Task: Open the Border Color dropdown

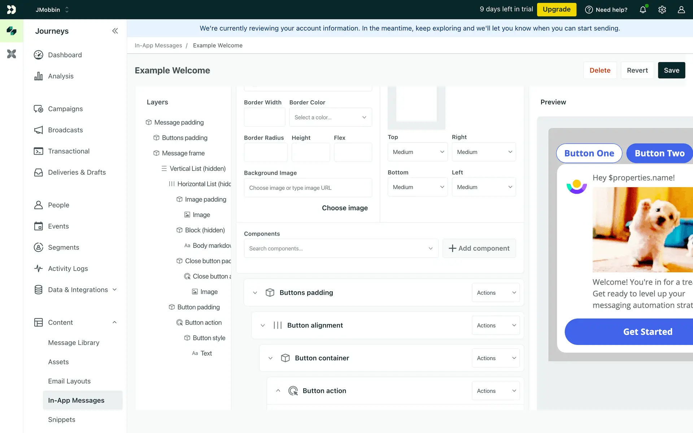Action: (330, 117)
